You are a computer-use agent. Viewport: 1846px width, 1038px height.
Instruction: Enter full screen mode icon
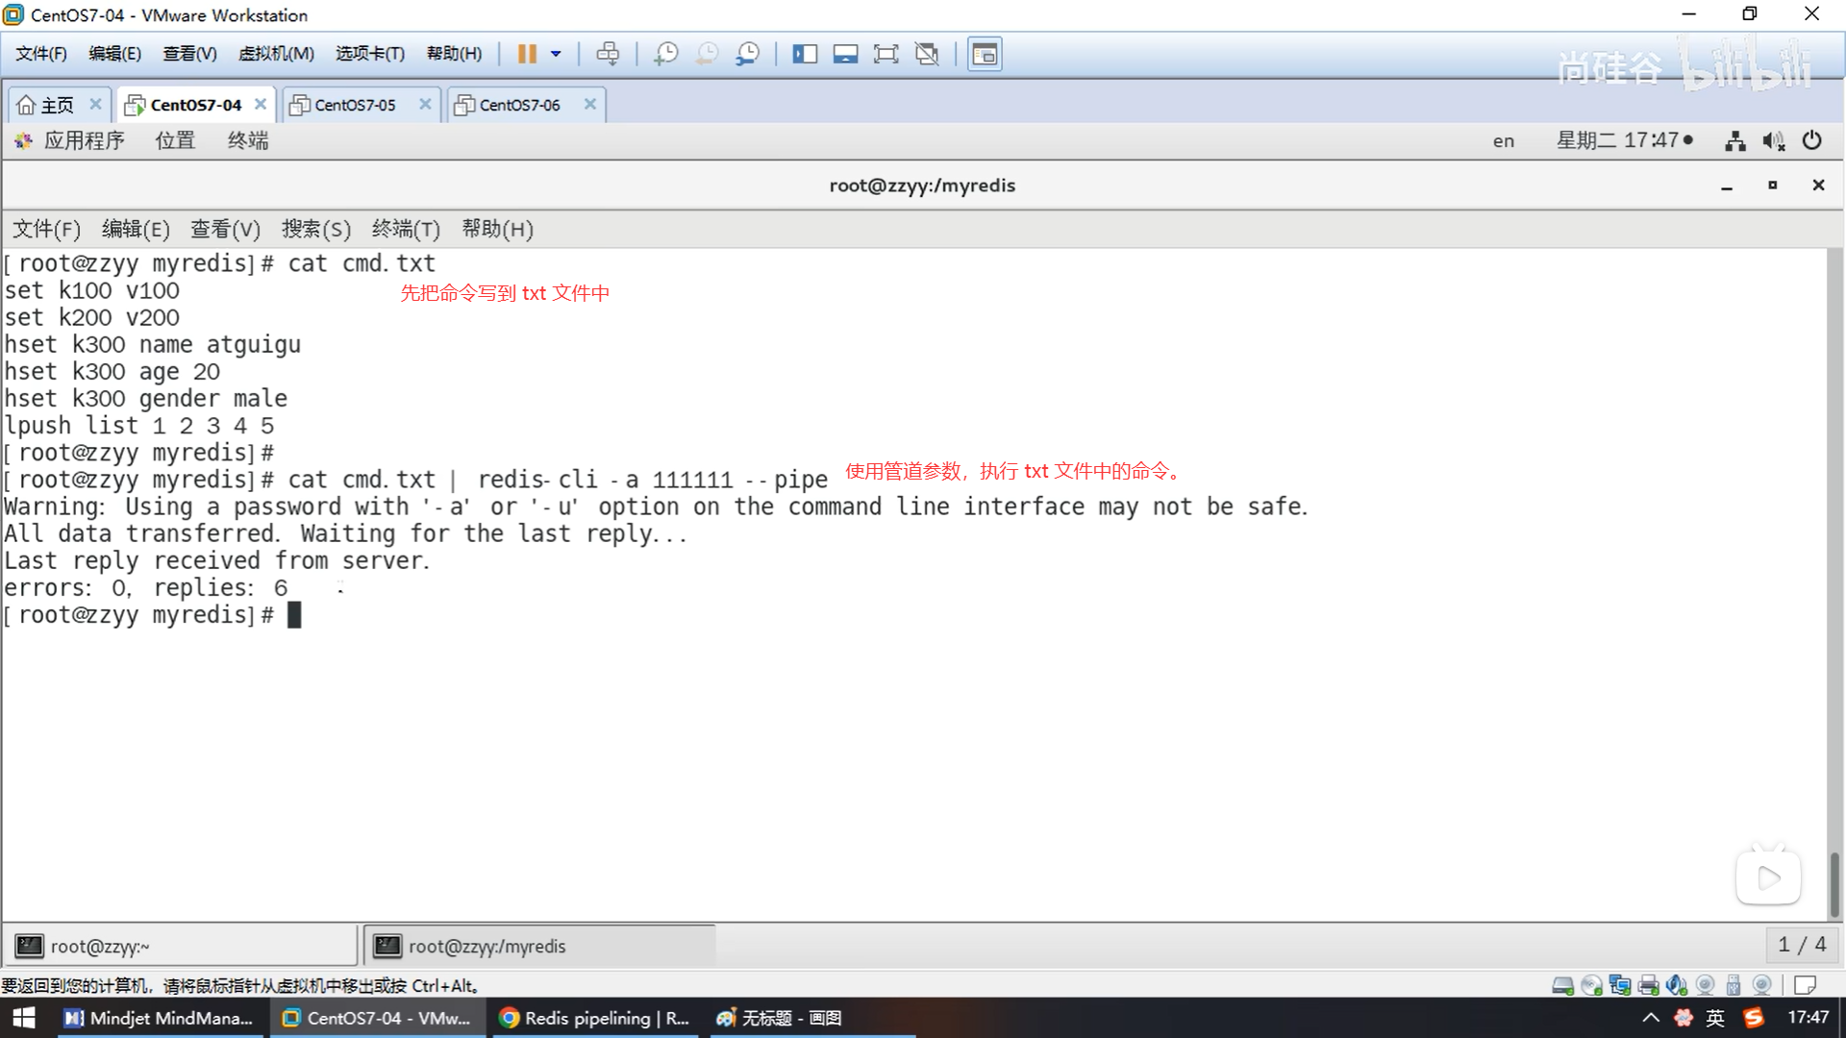pyautogui.click(x=886, y=54)
